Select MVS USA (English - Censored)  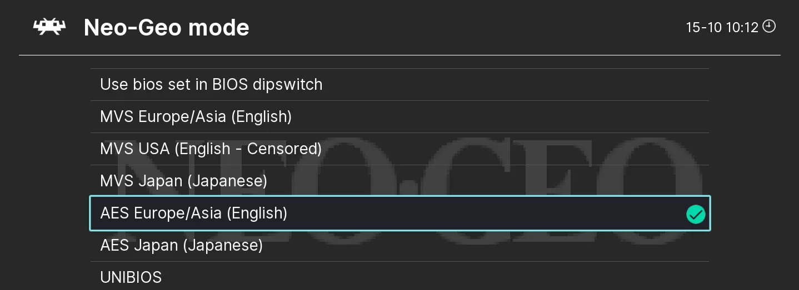point(211,149)
